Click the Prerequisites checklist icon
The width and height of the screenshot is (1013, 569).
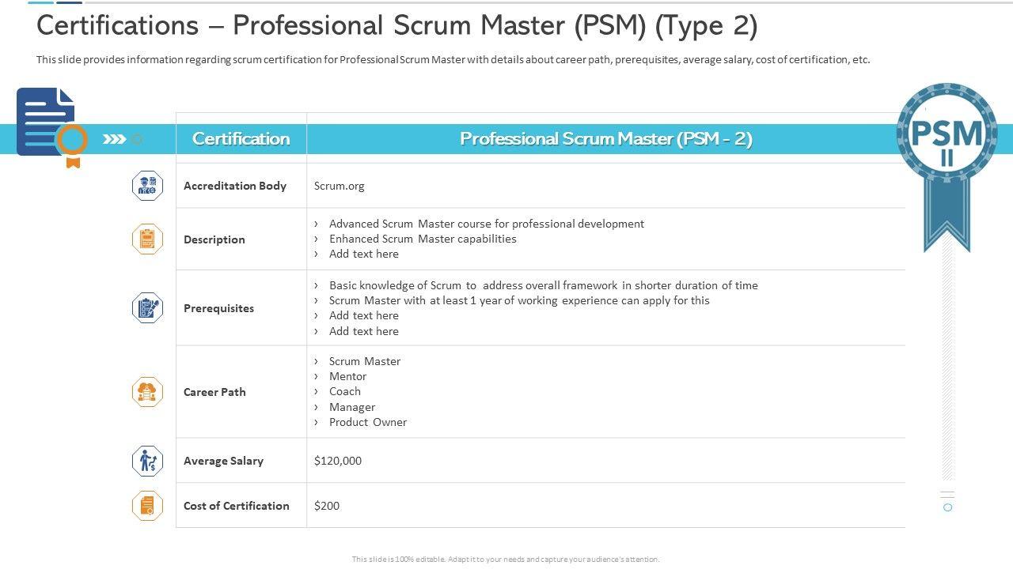coord(147,307)
